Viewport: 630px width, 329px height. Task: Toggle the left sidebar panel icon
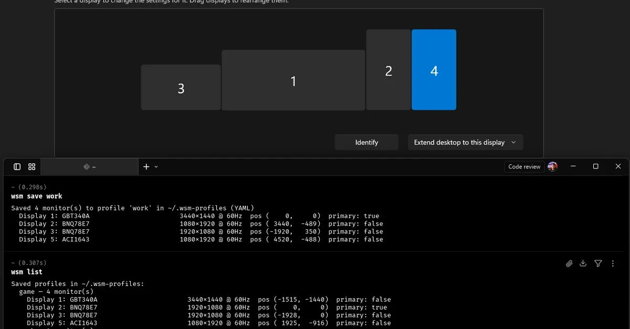[17, 166]
